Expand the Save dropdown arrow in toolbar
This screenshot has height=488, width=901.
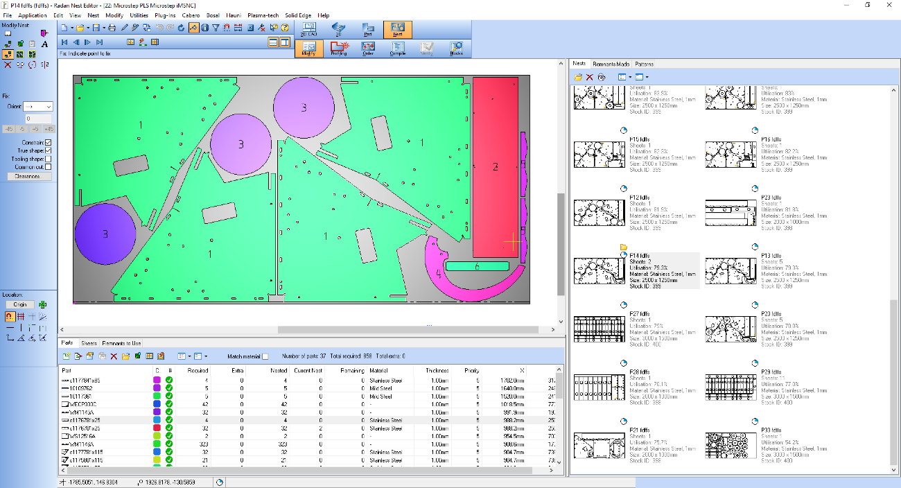103,28
